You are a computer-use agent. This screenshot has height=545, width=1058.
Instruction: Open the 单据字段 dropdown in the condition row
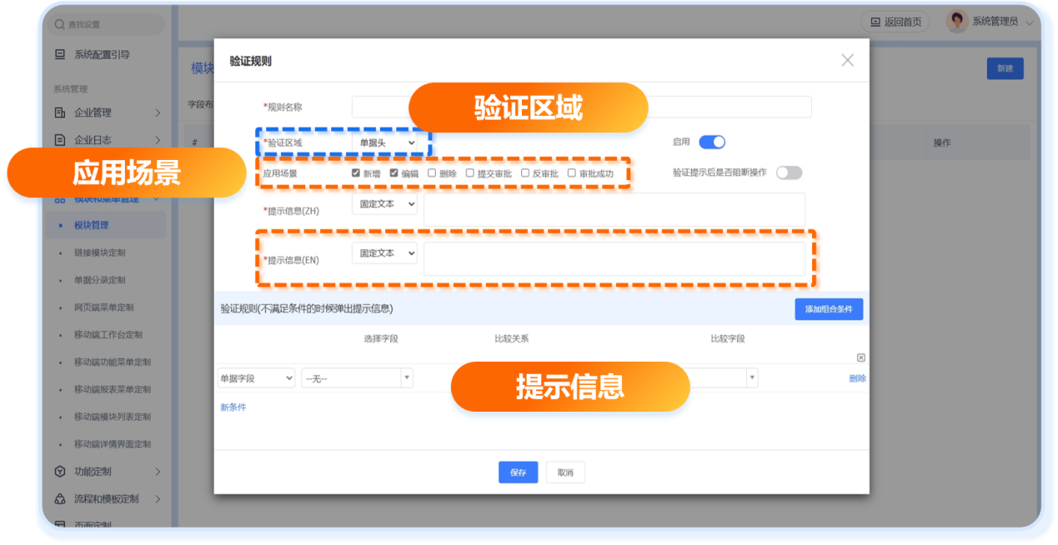tap(256, 378)
